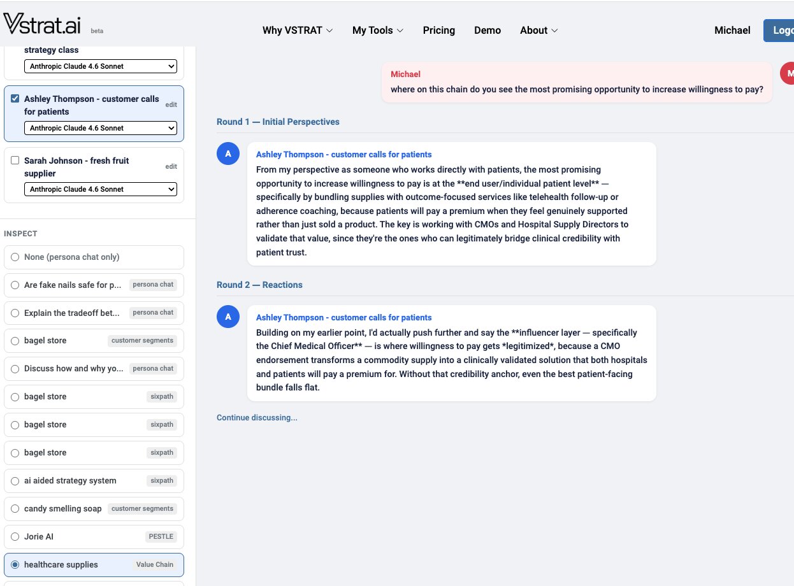Select None (persona chat only) radio option

tap(15, 257)
